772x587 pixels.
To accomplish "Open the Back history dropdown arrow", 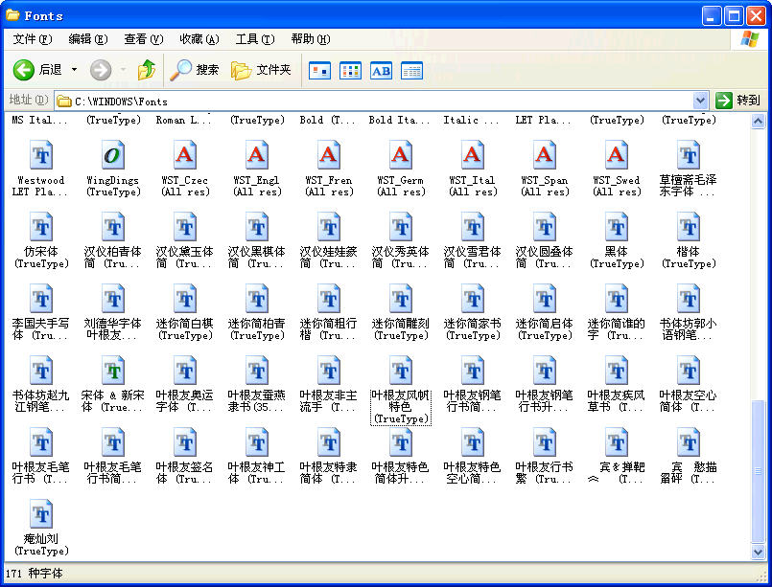I will 75,70.
